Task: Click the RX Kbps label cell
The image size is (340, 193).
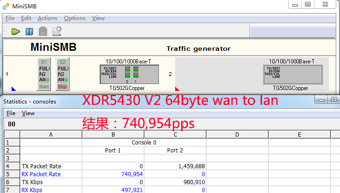Action: (x=51, y=190)
